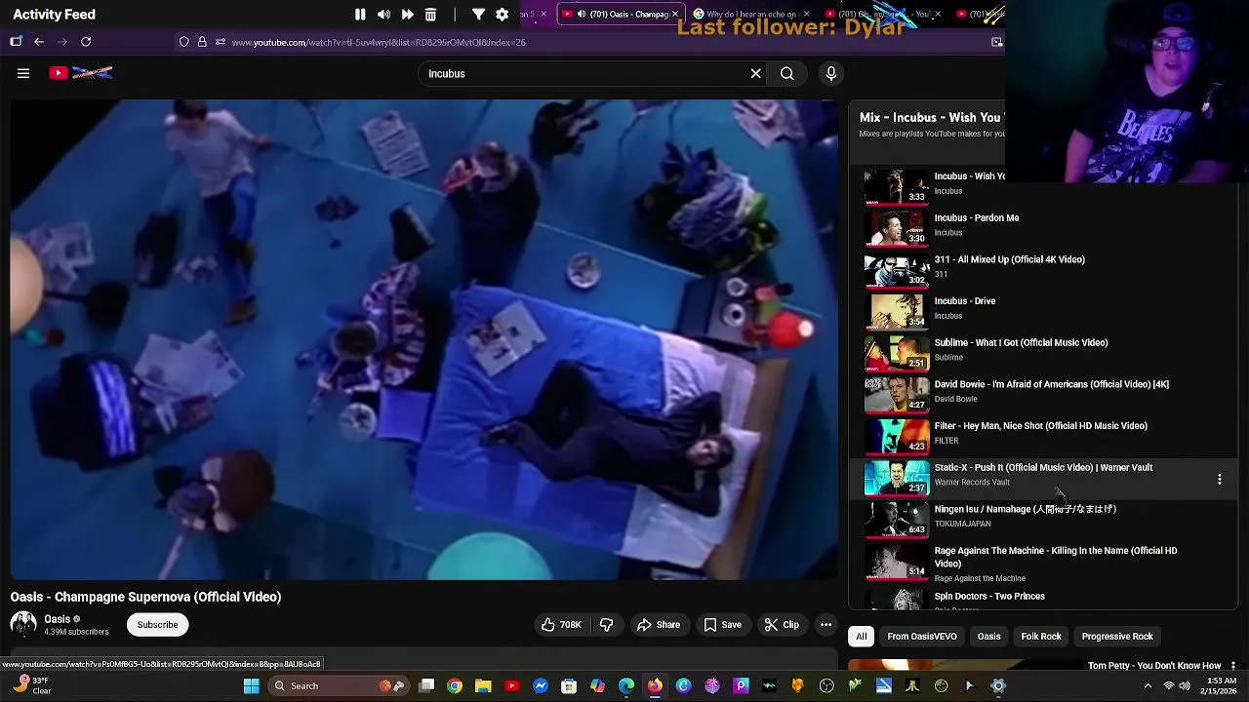Image resolution: width=1249 pixels, height=702 pixels.
Task: Open Chrome from the taskbar
Action: tap(455, 686)
